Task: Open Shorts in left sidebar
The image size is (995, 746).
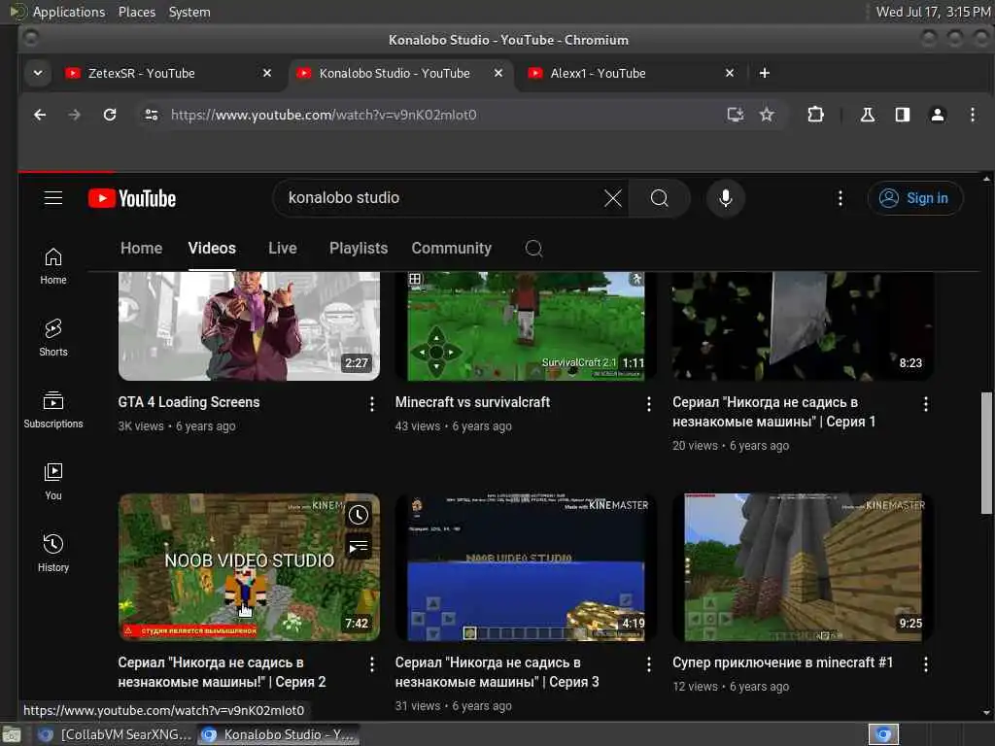Action: tap(53, 337)
